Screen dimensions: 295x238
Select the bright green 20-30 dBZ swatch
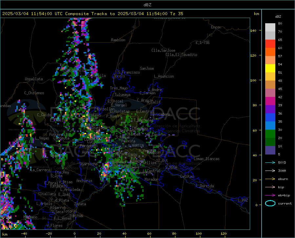coord(270,134)
